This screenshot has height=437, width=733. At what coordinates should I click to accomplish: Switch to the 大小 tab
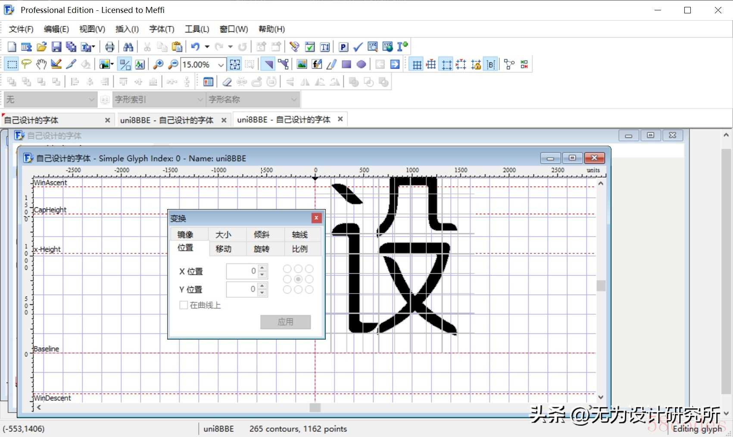(223, 234)
